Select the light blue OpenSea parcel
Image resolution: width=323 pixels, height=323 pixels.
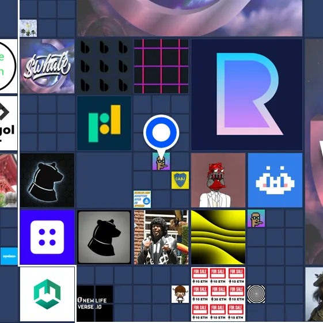coord(9,256)
